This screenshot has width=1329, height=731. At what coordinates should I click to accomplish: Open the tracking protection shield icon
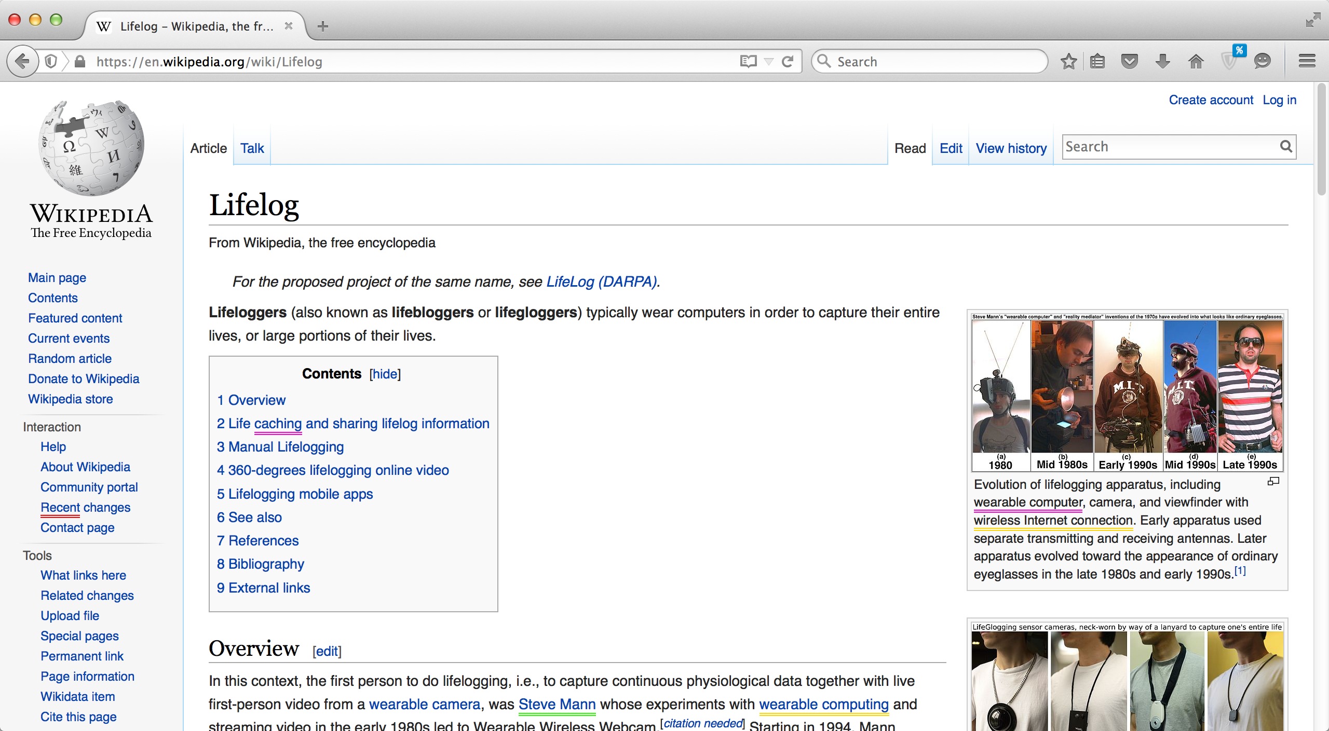click(51, 62)
